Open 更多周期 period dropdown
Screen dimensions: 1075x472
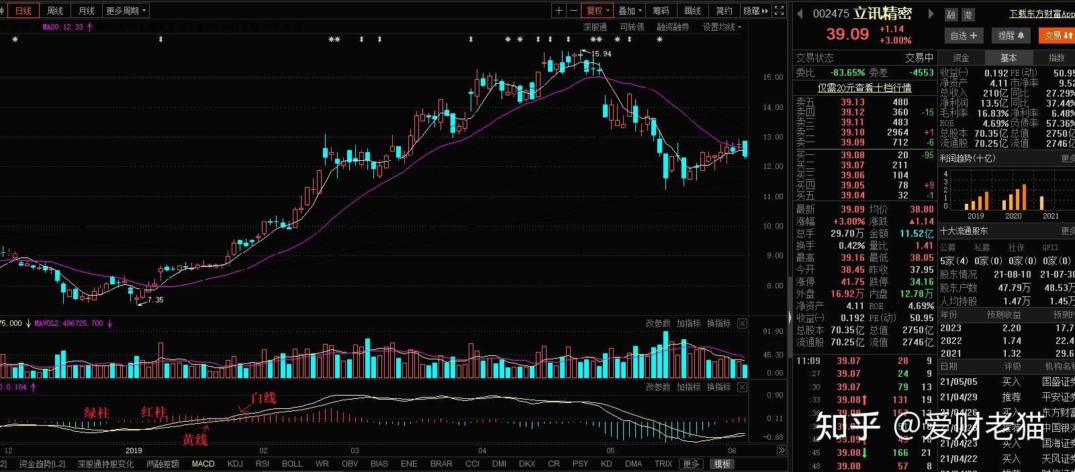click(126, 11)
